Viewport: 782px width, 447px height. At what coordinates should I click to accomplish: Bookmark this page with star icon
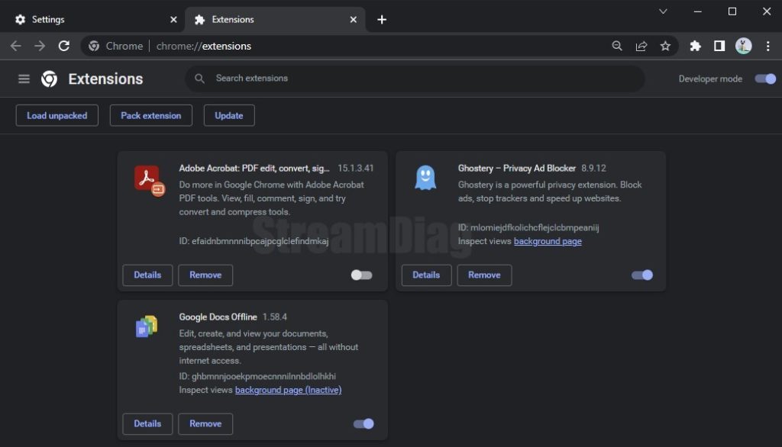pos(665,46)
